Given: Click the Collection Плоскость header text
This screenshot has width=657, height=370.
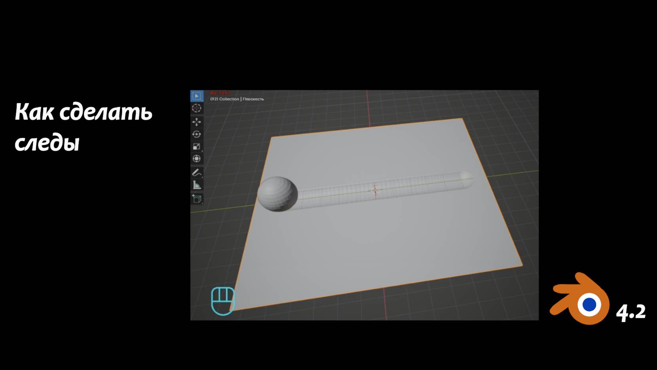Looking at the screenshot, I should (237, 100).
